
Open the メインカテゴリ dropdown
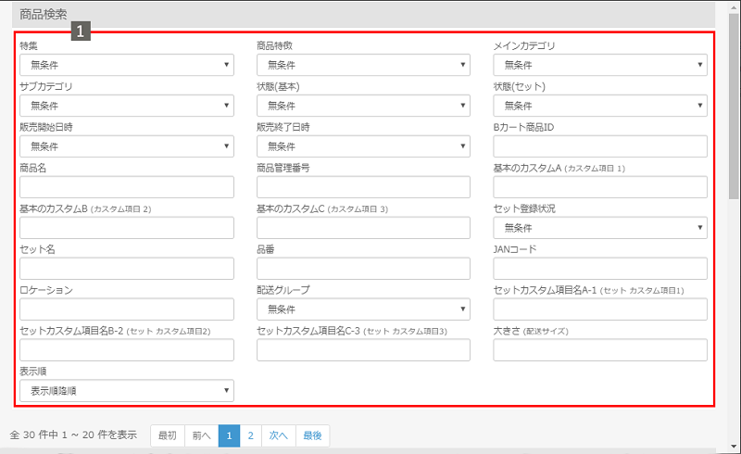[x=600, y=65]
